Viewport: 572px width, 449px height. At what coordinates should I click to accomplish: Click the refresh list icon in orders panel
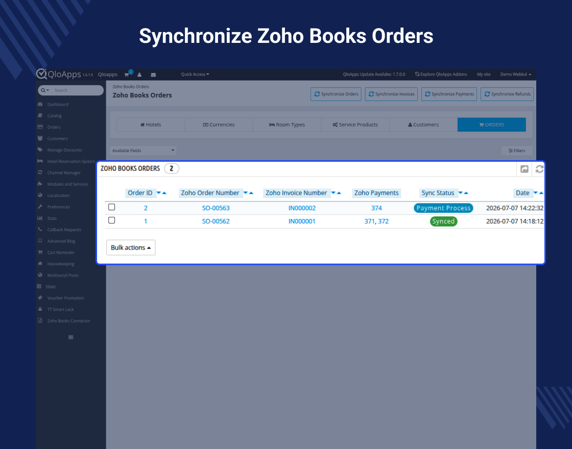pos(539,169)
